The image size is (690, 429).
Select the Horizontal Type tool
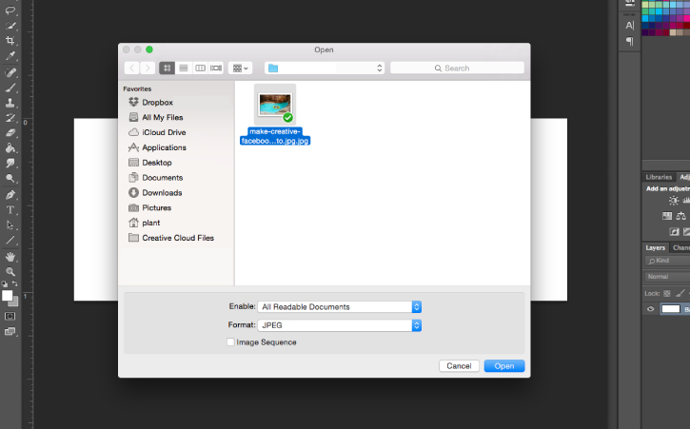pyautogui.click(x=10, y=210)
